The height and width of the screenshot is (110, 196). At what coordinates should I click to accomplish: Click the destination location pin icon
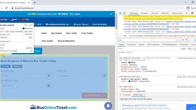(x=104, y=76)
